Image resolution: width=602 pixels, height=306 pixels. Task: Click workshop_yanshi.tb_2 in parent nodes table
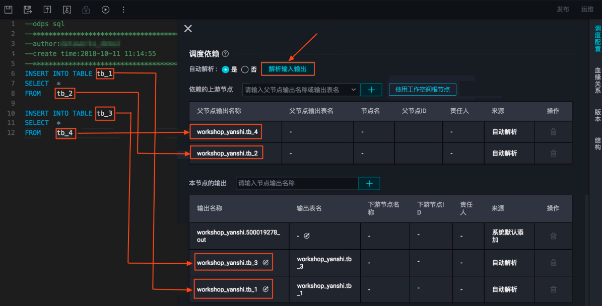tap(227, 154)
